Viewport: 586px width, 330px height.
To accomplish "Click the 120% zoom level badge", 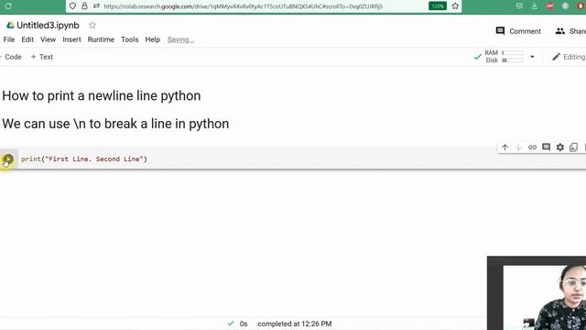I will click(438, 6).
